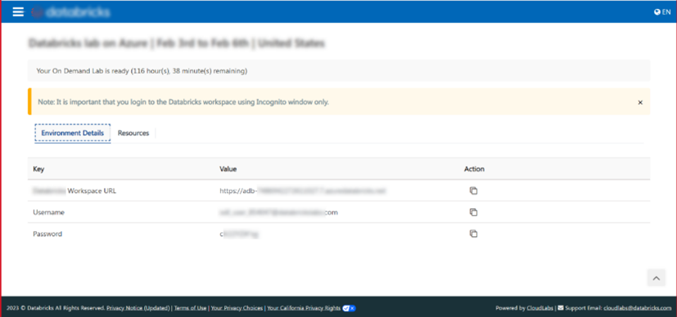Copy the Username value

[474, 212]
